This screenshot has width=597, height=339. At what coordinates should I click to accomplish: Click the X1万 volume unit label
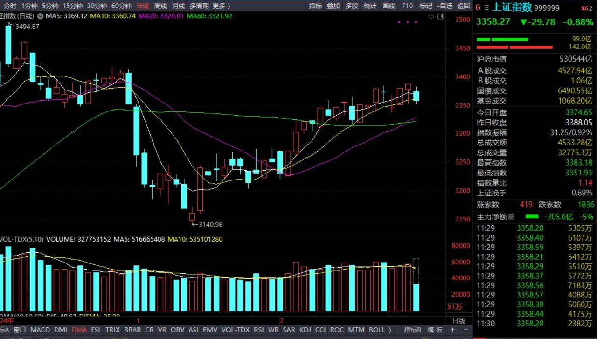coord(454,307)
